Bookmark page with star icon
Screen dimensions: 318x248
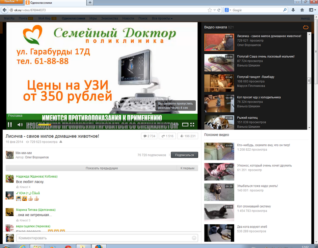210,10
